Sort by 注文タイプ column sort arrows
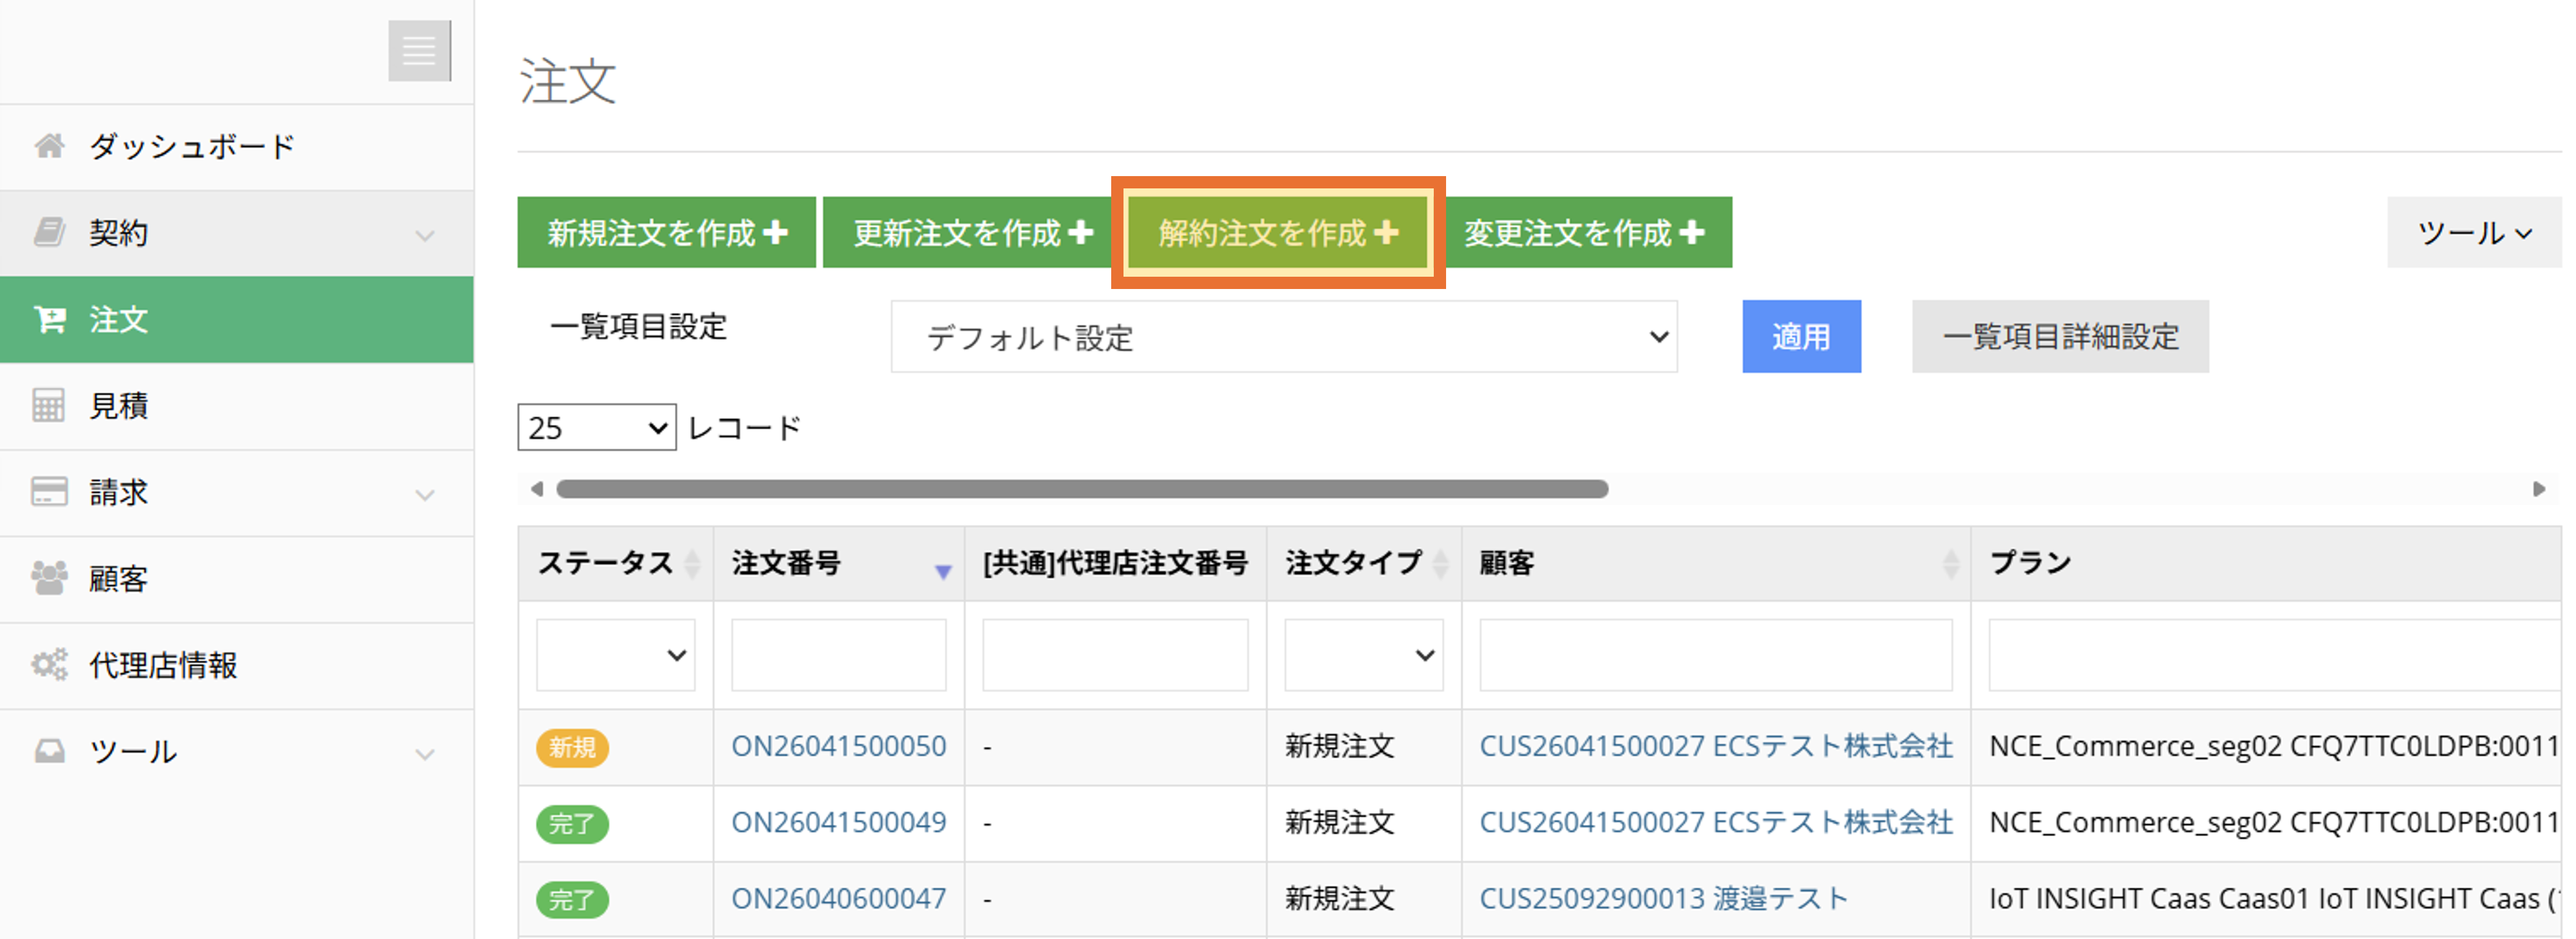The height and width of the screenshot is (939, 2576). (x=1440, y=563)
